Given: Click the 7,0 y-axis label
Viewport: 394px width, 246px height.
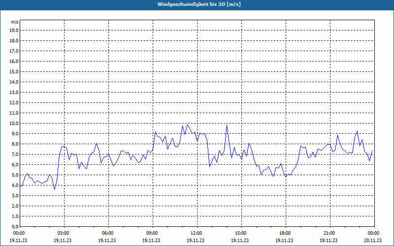Looking at the screenshot, I should pos(15,154).
